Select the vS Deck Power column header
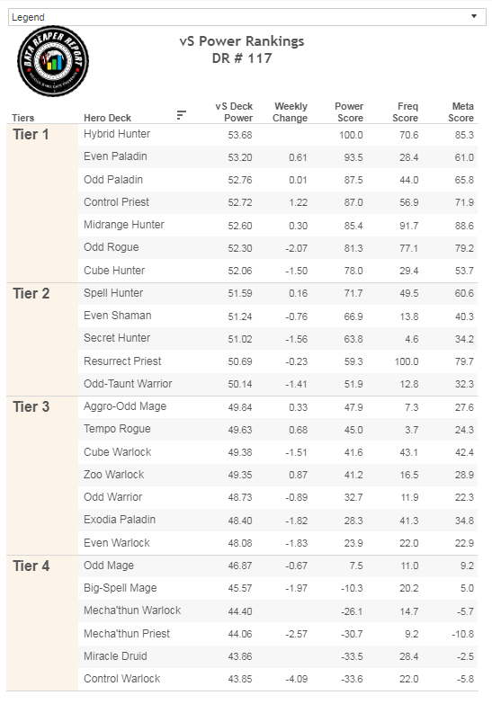Screen dimensions: 492x704 tap(234, 112)
